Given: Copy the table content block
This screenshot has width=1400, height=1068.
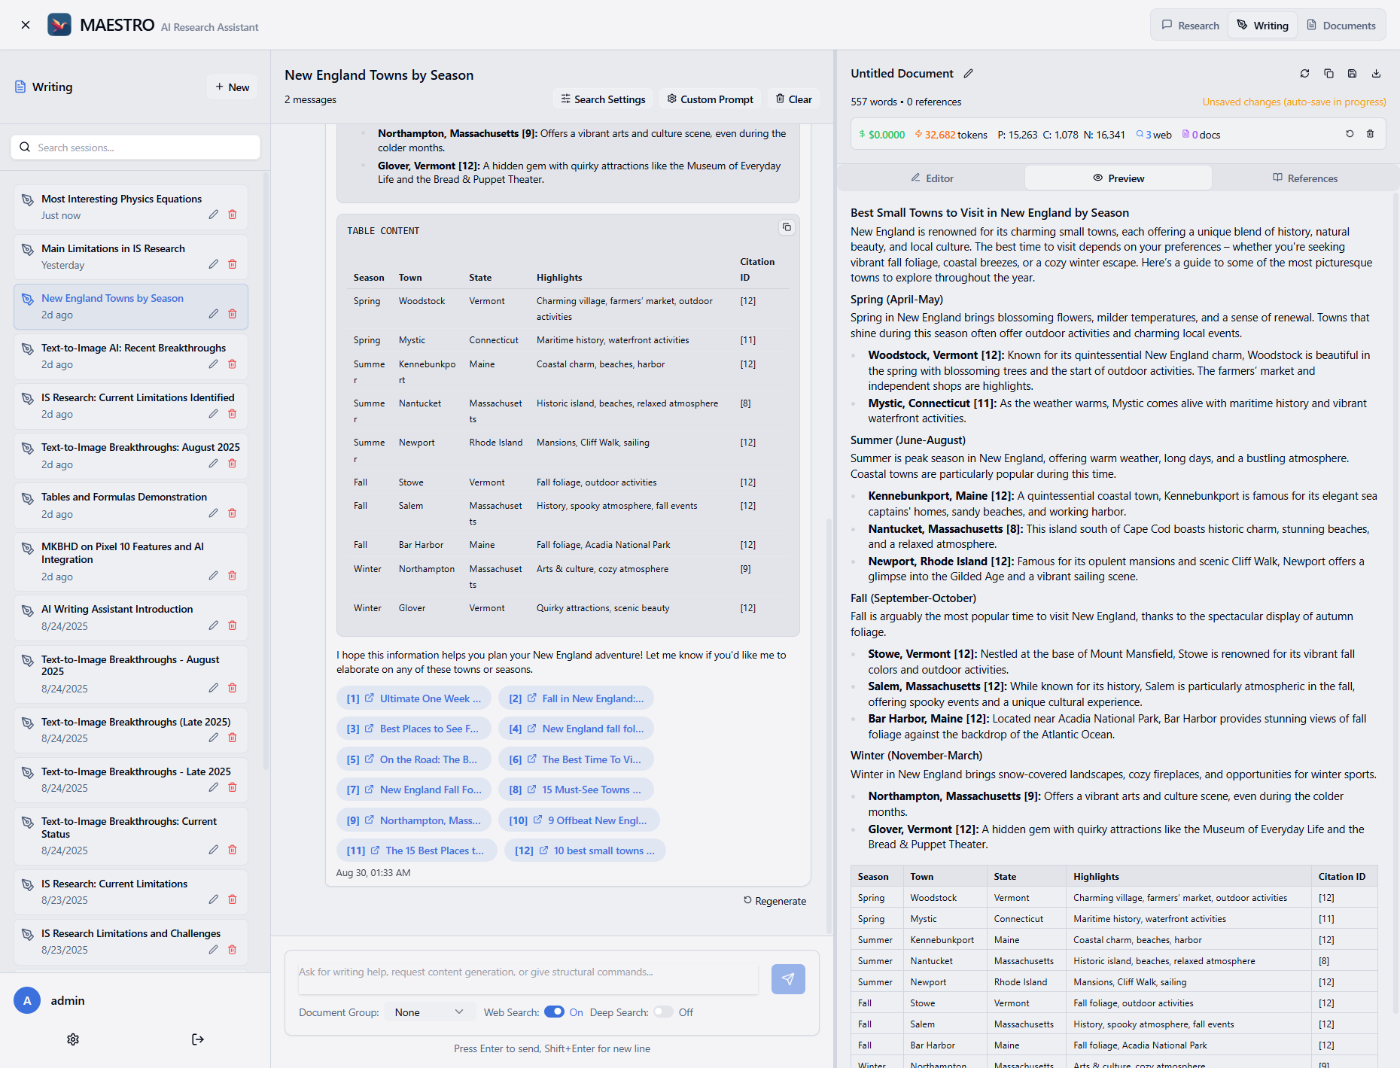Looking at the screenshot, I should point(787,227).
